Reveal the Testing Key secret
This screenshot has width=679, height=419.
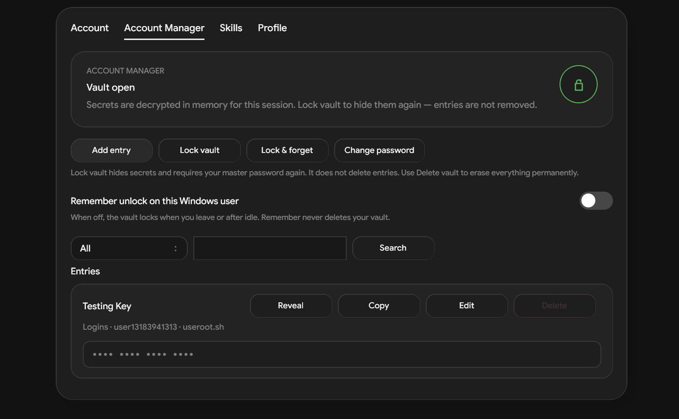point(291,306)
